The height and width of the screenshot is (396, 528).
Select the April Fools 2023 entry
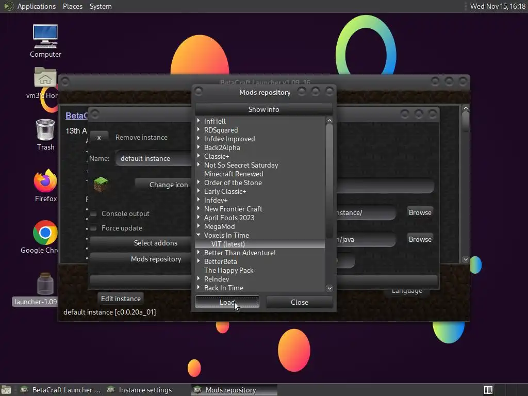pos(229,218)
